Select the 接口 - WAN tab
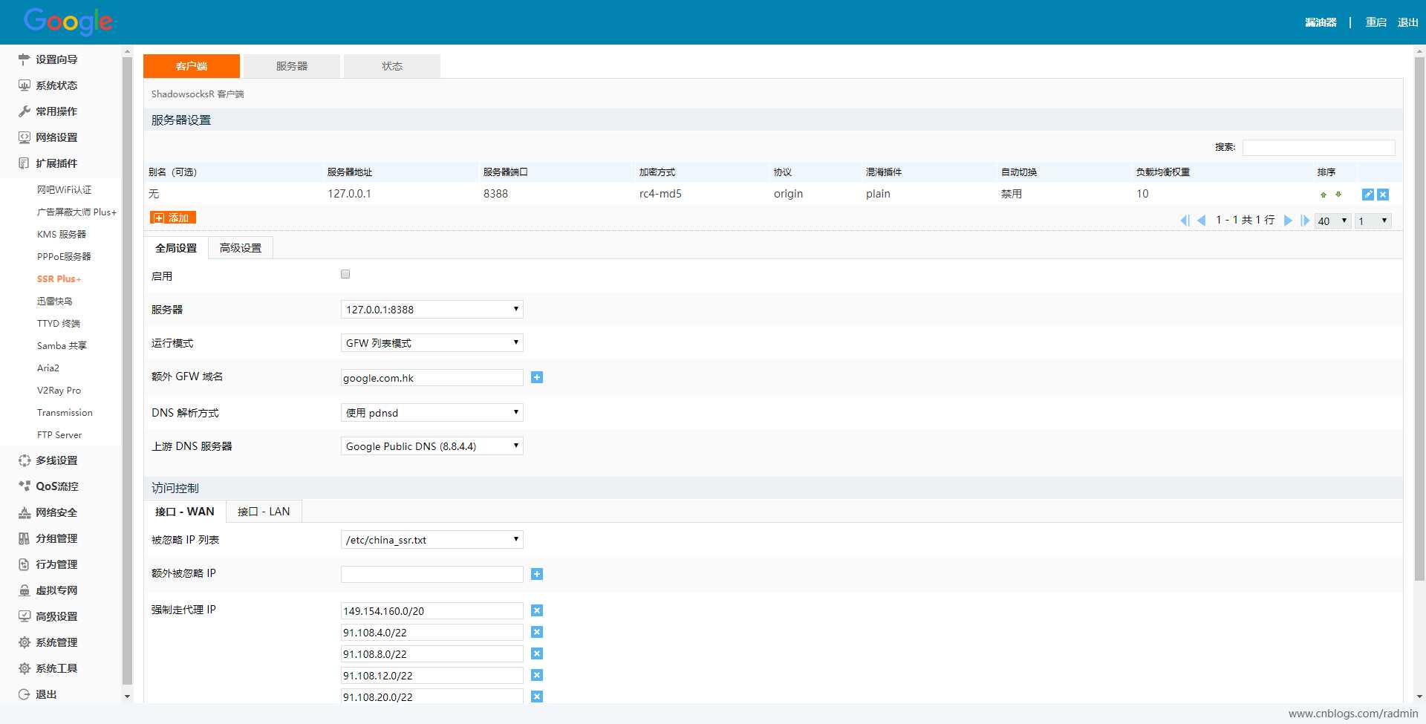 (x=185, y=512)
